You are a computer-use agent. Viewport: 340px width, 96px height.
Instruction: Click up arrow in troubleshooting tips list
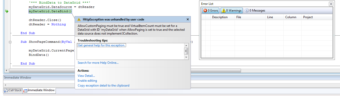[x=186, y=45]
